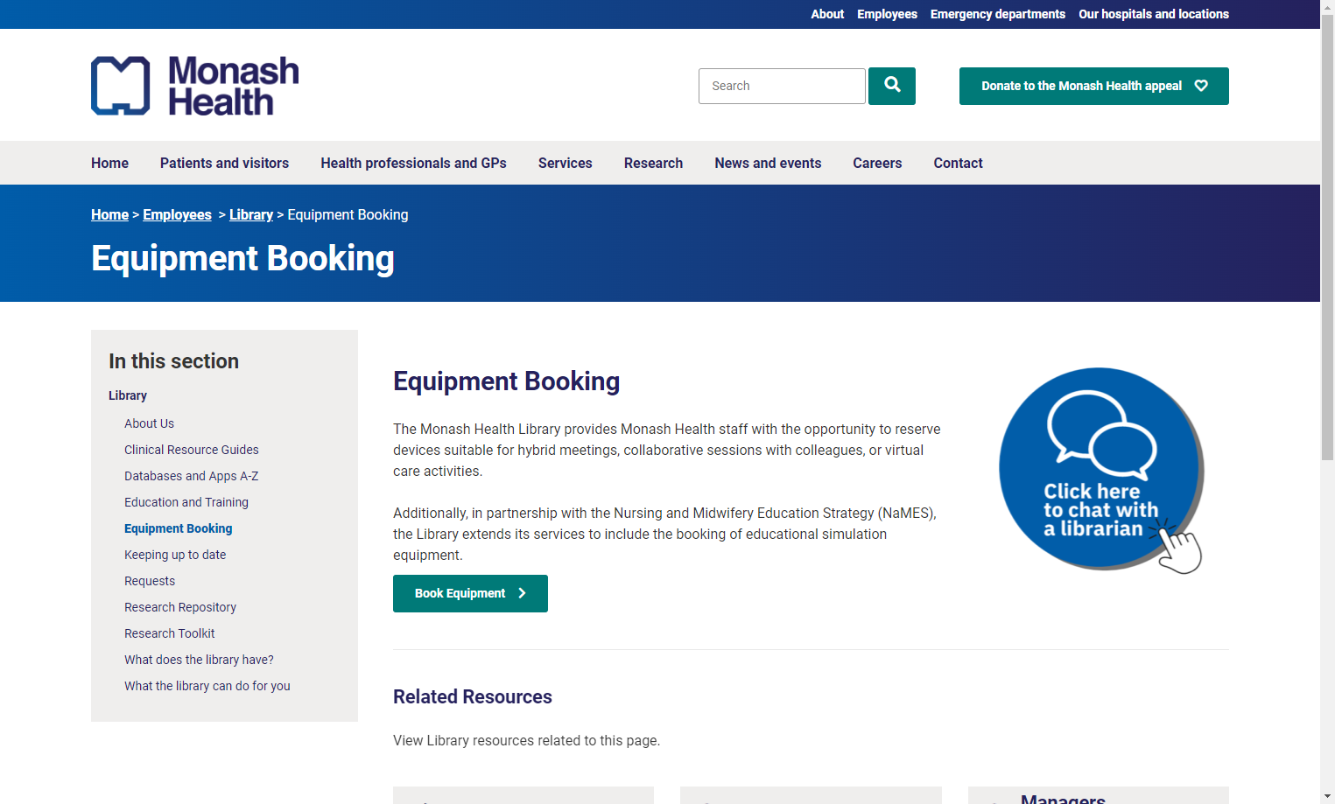This screenshot has width=1335, height=804.
Task: Click the scrollbar up arrow
Action: point(1327,6)
